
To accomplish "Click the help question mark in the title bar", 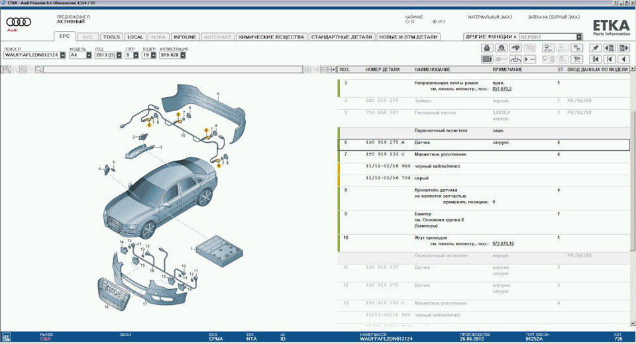I will point(616,3).
